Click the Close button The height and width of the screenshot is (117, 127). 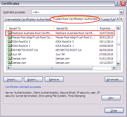(114, 111)
